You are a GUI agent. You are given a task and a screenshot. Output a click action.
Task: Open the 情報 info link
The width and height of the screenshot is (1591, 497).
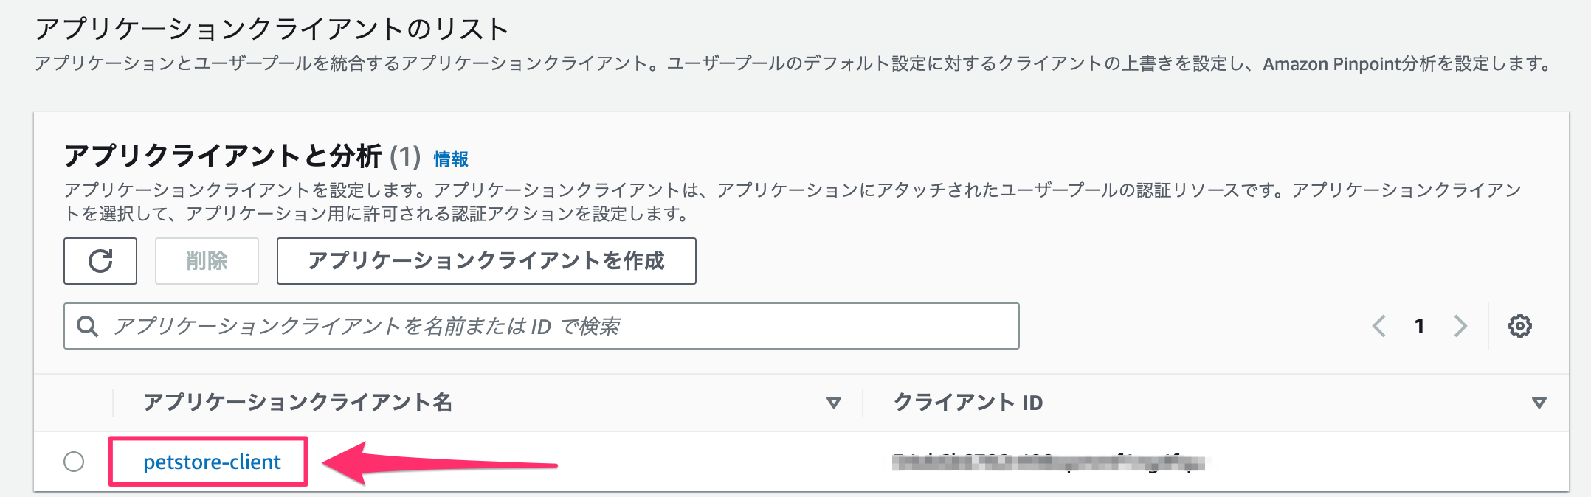(451, 159)
